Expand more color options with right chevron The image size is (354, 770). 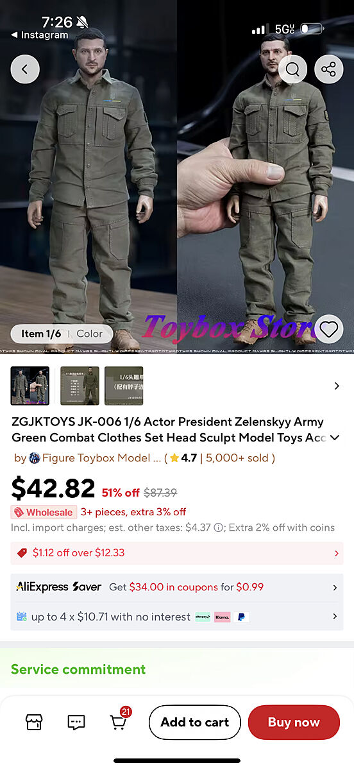[x=337, y=386]
